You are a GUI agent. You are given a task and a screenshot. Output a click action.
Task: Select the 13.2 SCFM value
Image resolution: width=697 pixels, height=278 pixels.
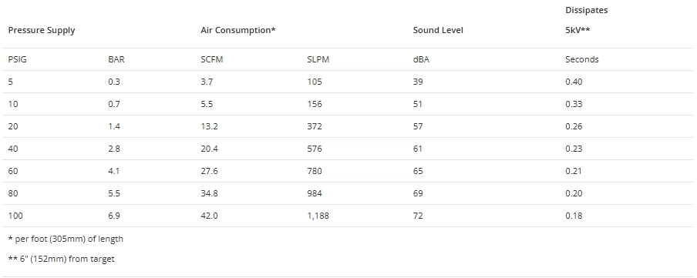click(x=210, y=126)
